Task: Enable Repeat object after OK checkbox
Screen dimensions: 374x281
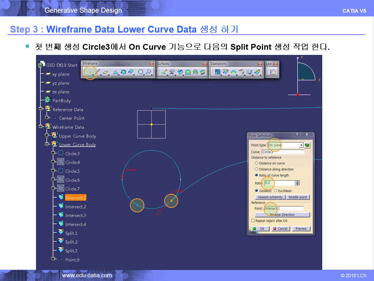Action: [x=253, y=221]
